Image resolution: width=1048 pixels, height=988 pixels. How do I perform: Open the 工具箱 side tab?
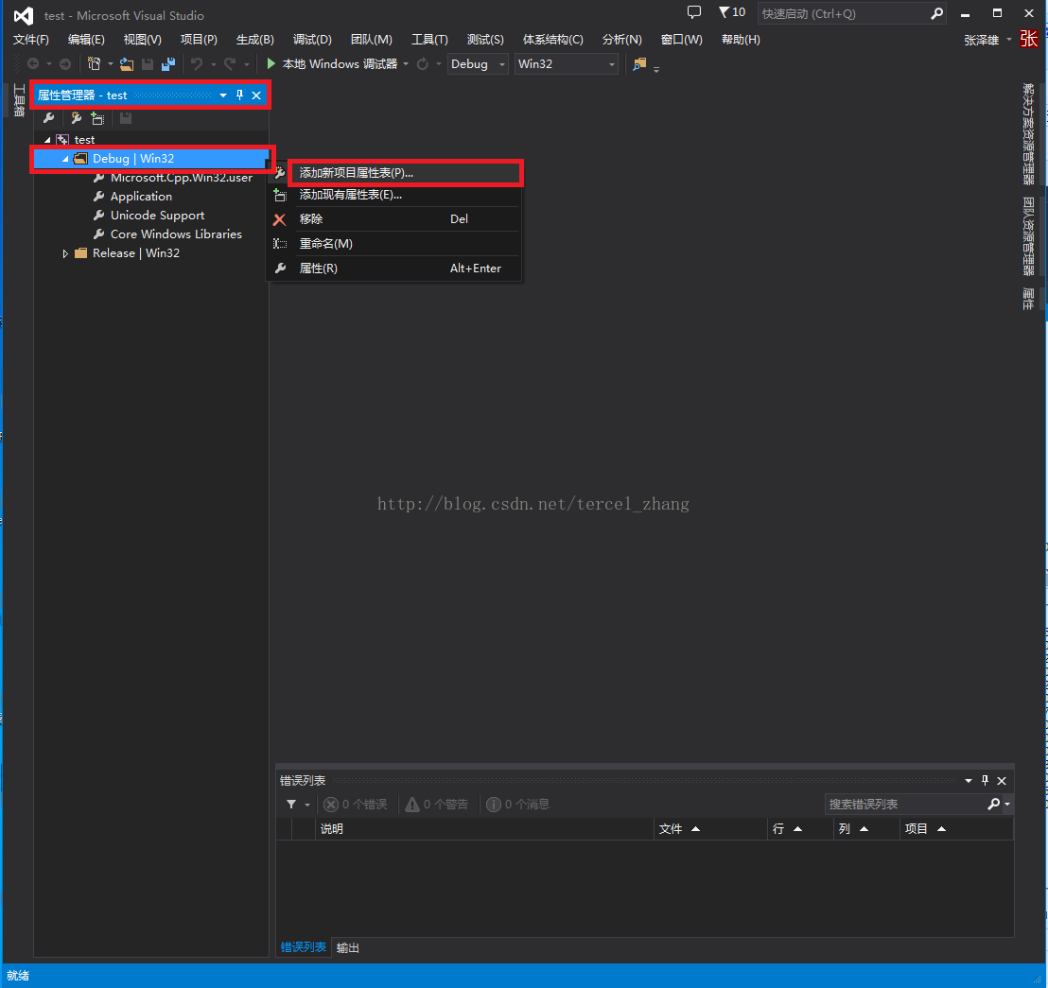tap(19, 100)
